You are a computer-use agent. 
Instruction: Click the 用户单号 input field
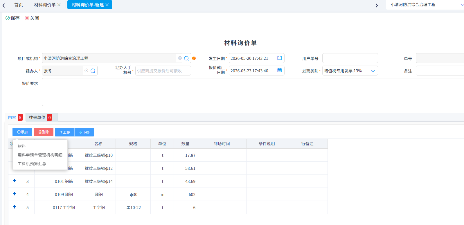tap(350, 58)
